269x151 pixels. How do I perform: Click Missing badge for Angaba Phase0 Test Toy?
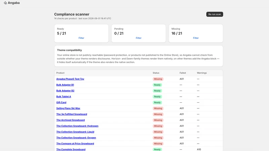(158, 79)
